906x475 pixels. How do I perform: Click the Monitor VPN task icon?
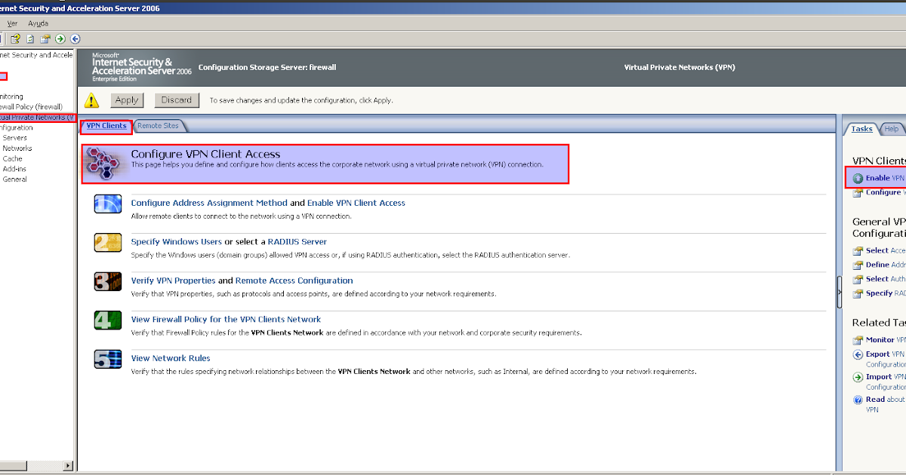pyautogui.click(x=858, y=340)
